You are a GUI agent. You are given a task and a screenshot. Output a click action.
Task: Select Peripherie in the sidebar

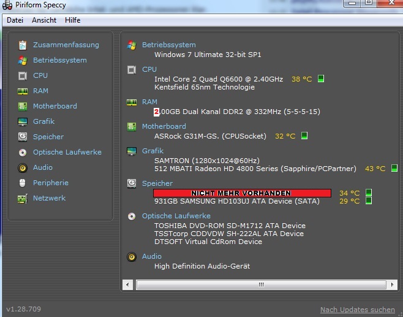coord(51,183)
